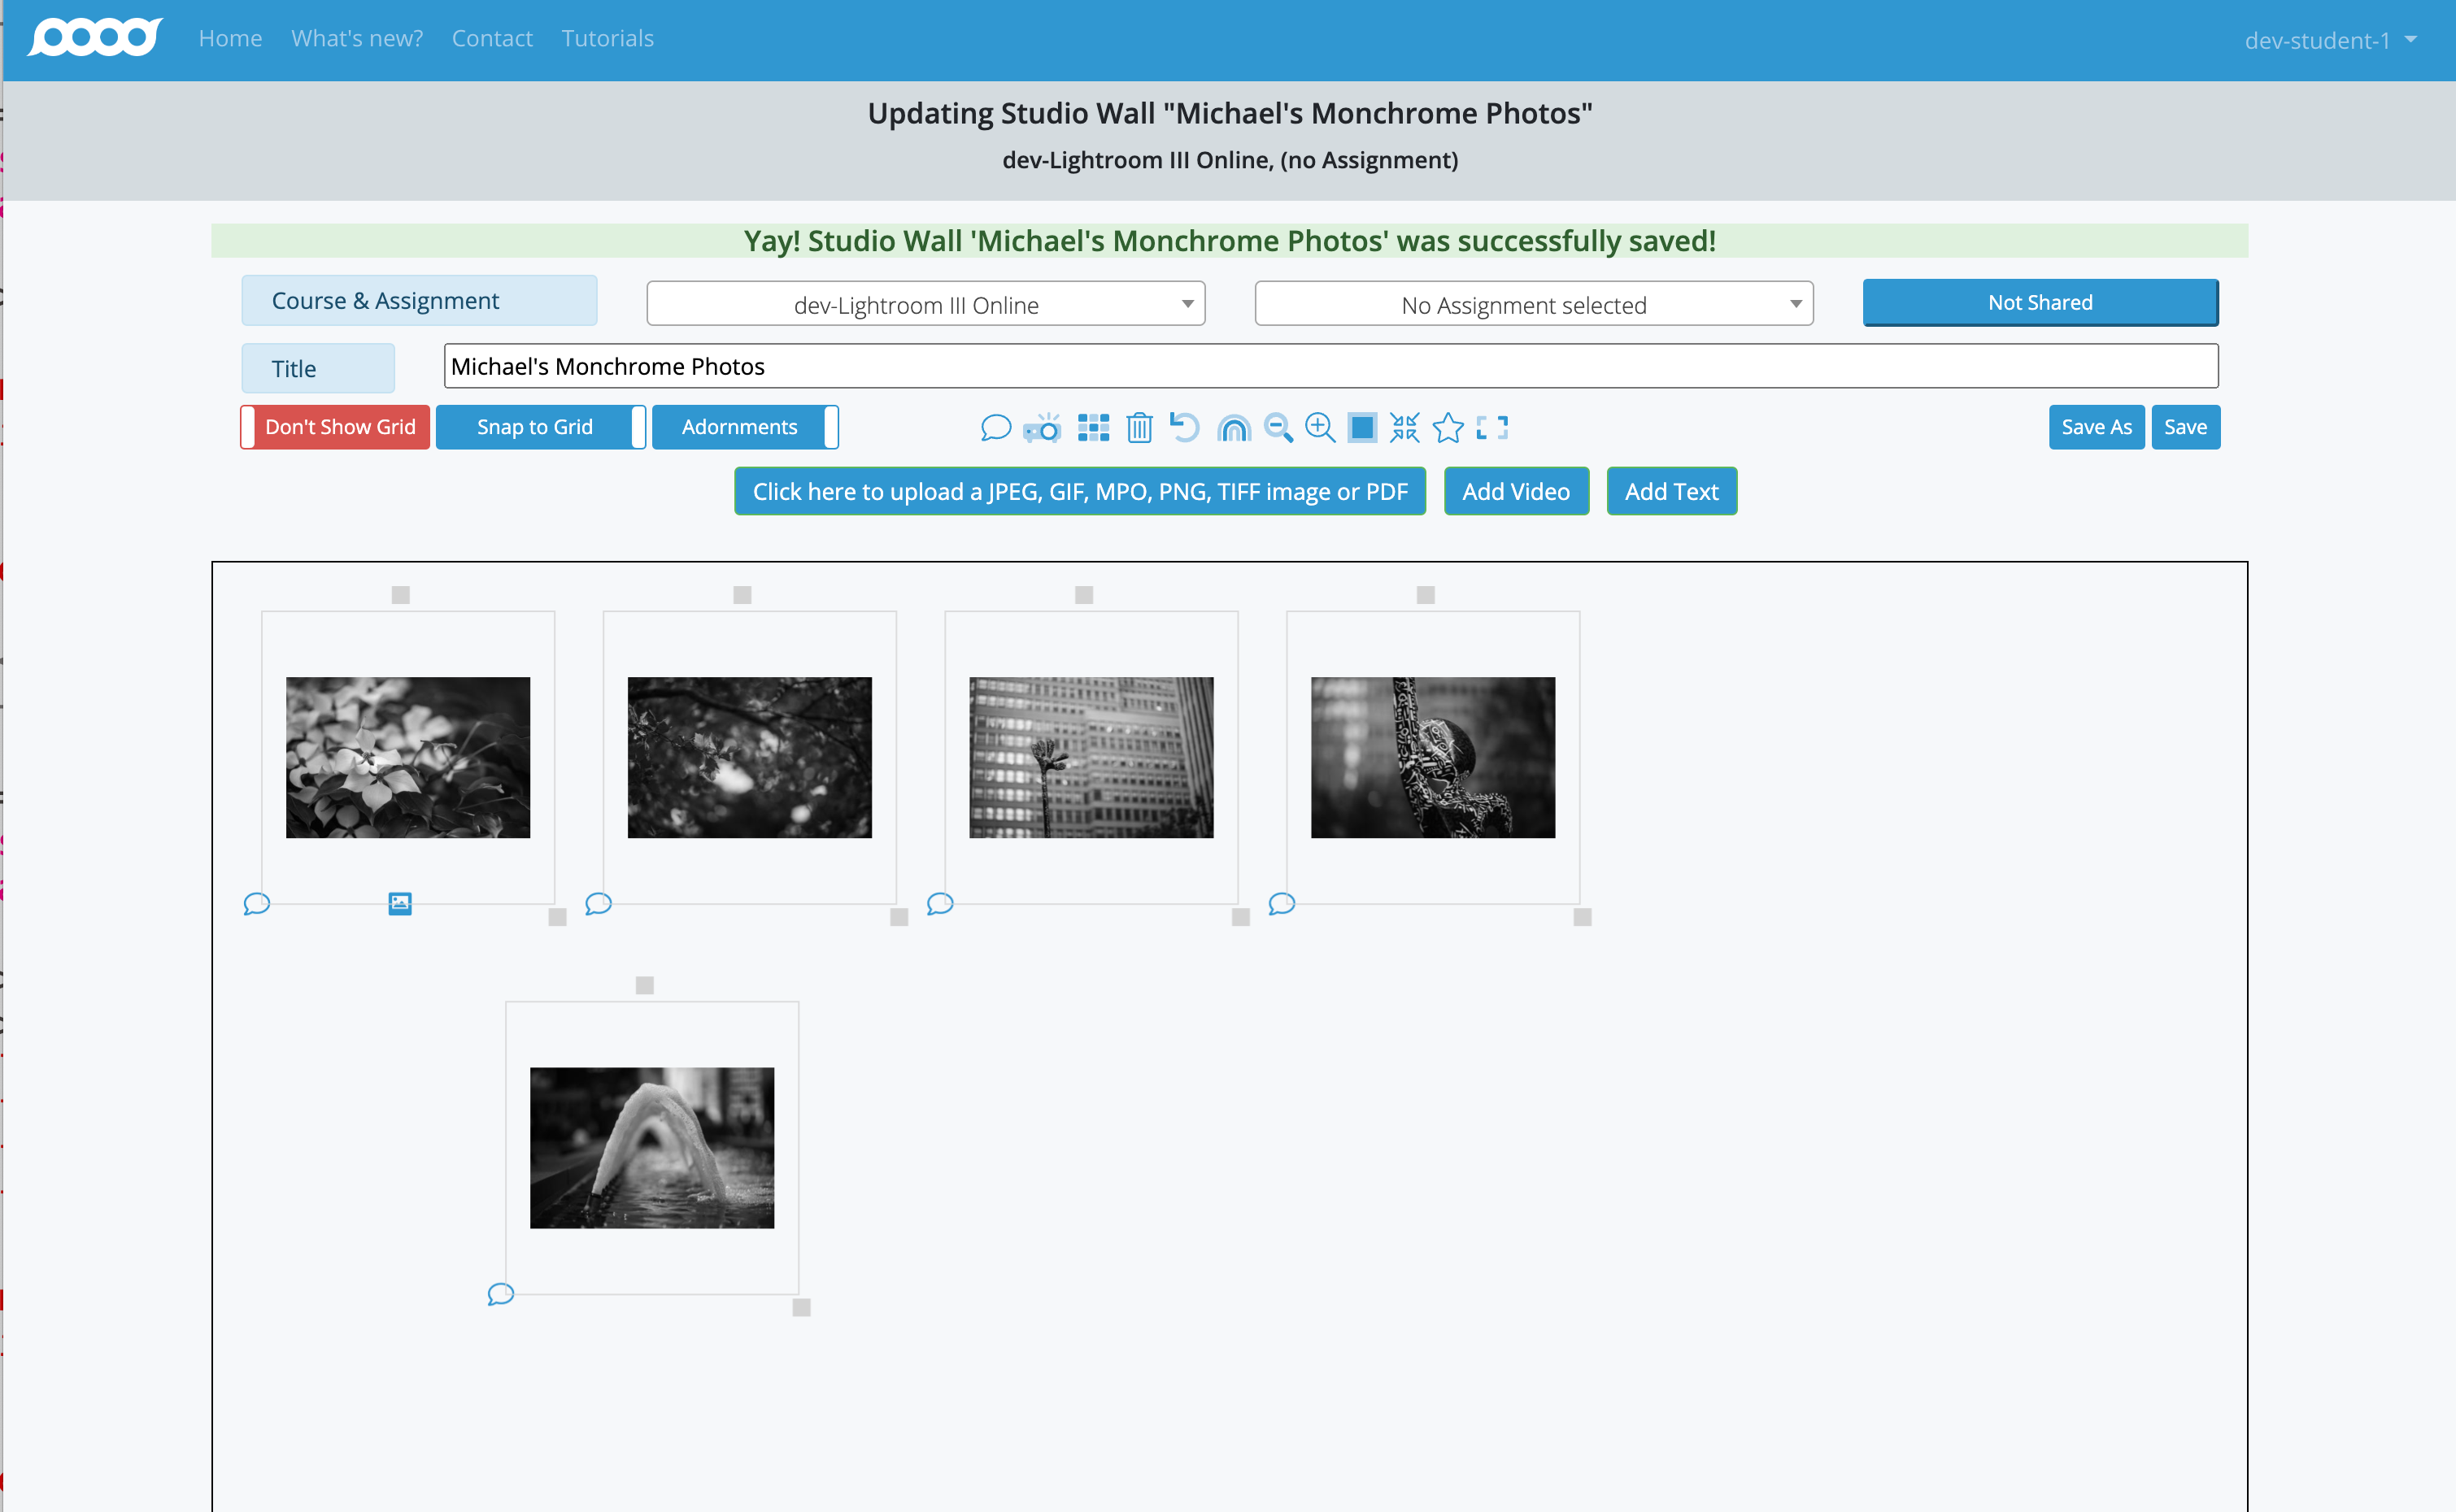This screenshot has height=1512, width=2456.
Task: Click the undo arrow icon
Action: tap(1186, 428)
